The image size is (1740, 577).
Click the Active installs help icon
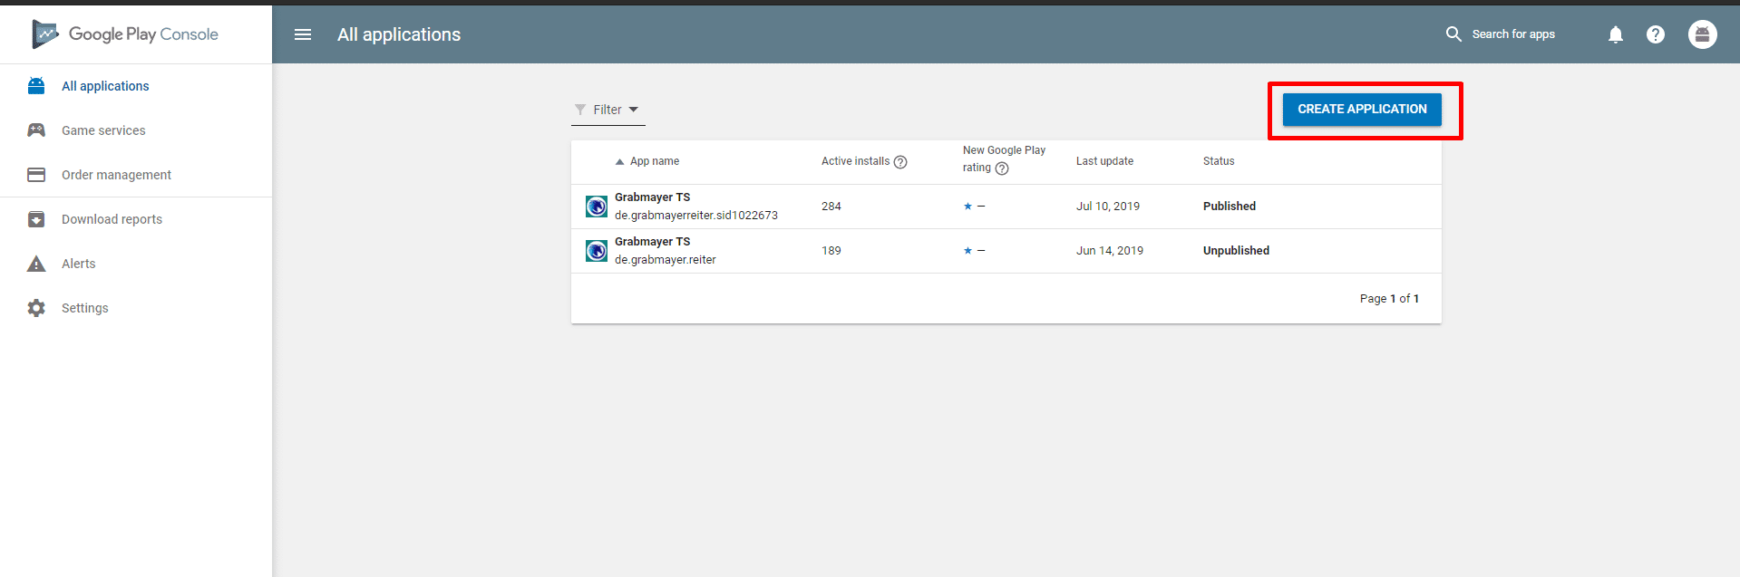coord(900,162)
